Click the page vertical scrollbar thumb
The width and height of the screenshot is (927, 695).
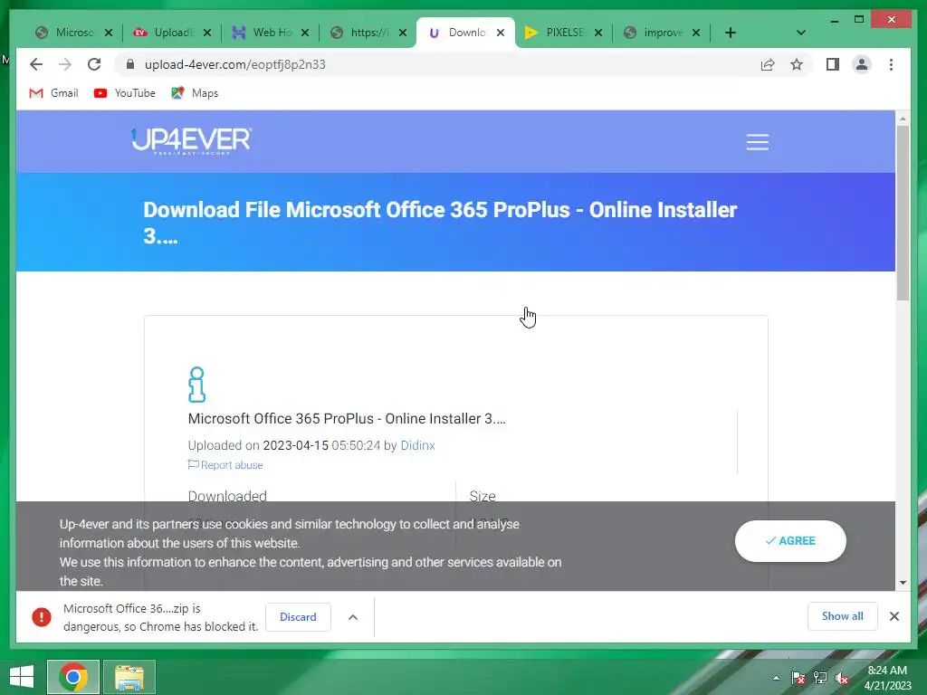tap(903, 213)
